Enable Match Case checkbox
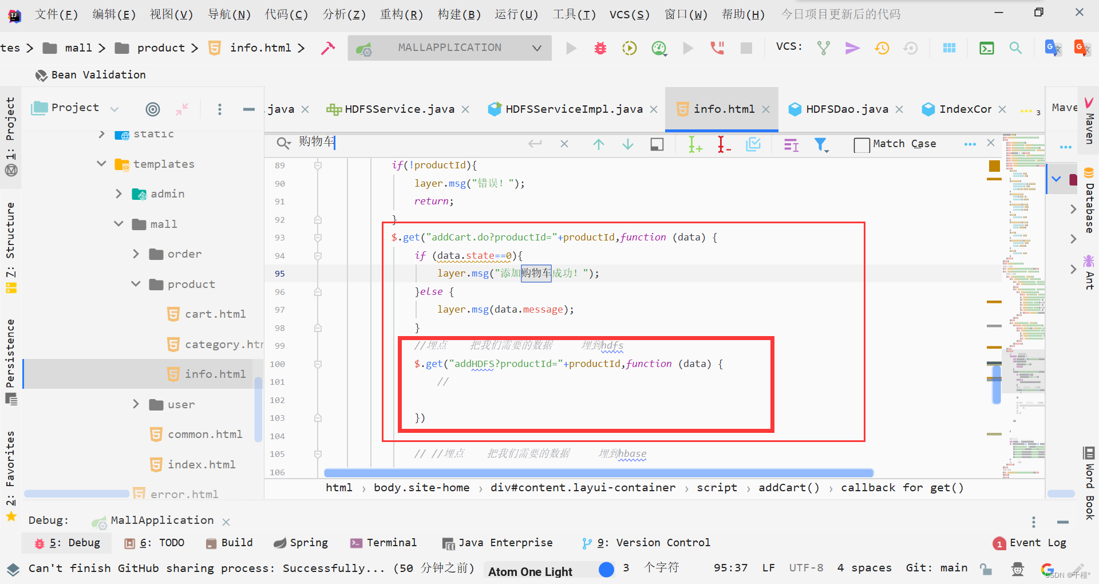The image size is (1099, 584). click(x=861, y=145)
